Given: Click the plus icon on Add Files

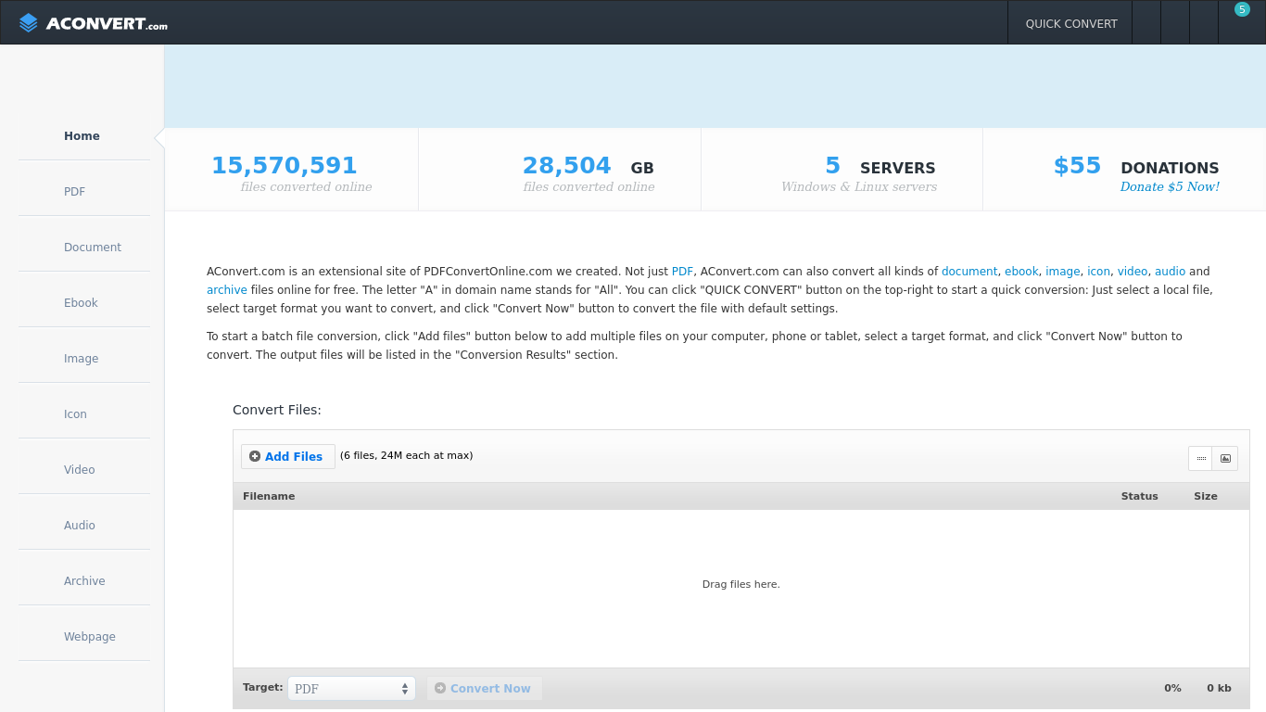Looking at the screenshot, I should tap(255, 456).
